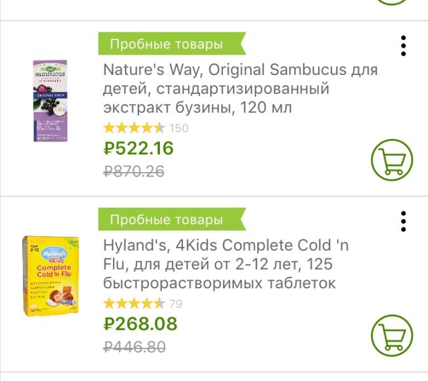Image resolution: width=428 pixels, height=381 pixels.
Task: Add Nature's Way Sambucus to cart
Action: tap(392, 159)
